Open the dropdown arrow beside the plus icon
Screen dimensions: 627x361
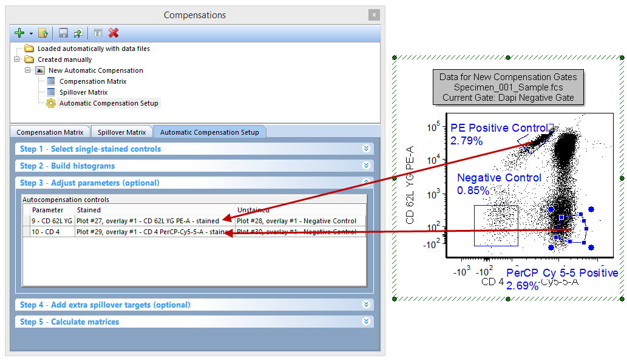coord(31,34)
